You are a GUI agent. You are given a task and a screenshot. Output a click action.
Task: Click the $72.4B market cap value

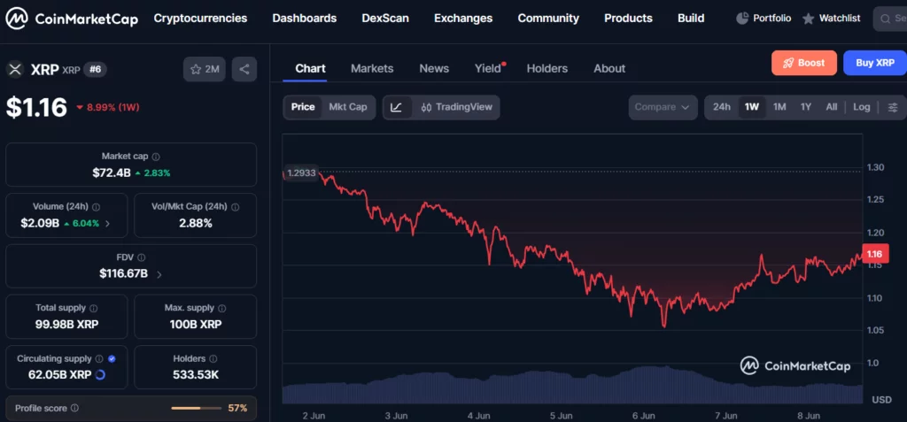pos(112,173)
